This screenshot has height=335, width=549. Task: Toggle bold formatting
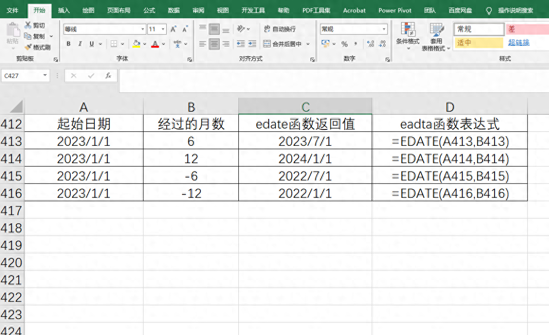(68, 44)
